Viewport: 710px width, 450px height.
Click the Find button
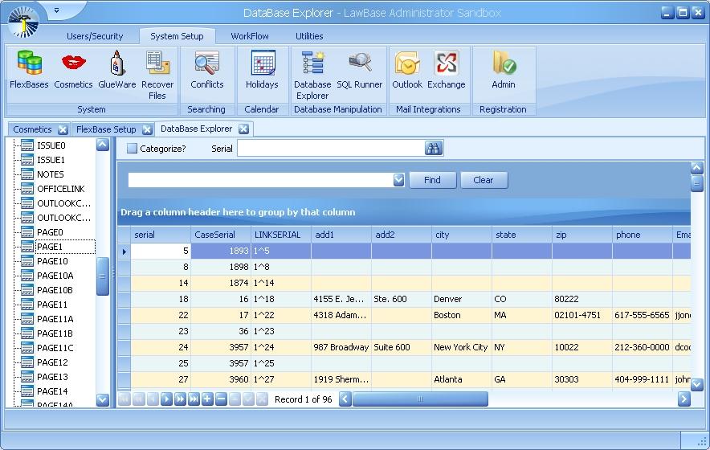point(432,180)
